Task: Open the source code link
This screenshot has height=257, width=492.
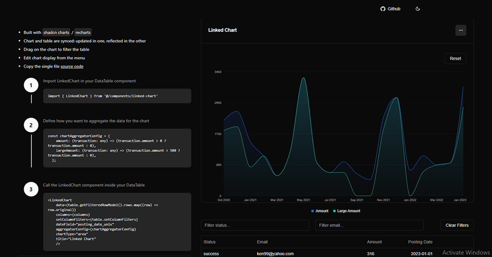Action: 72,66
